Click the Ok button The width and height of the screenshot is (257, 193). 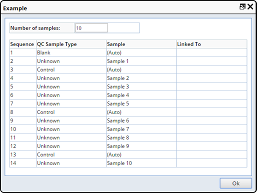236,183
